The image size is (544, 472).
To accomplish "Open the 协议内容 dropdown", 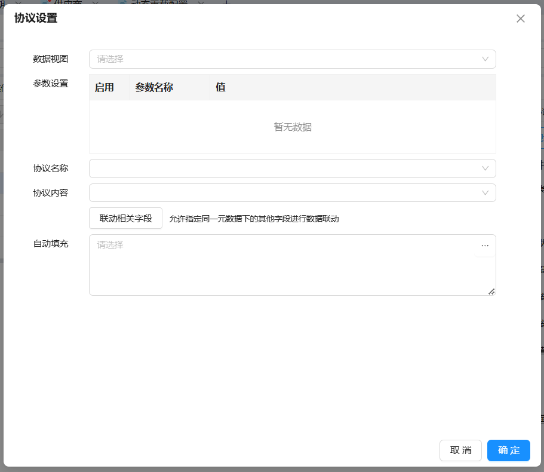I will coord(293,192).
